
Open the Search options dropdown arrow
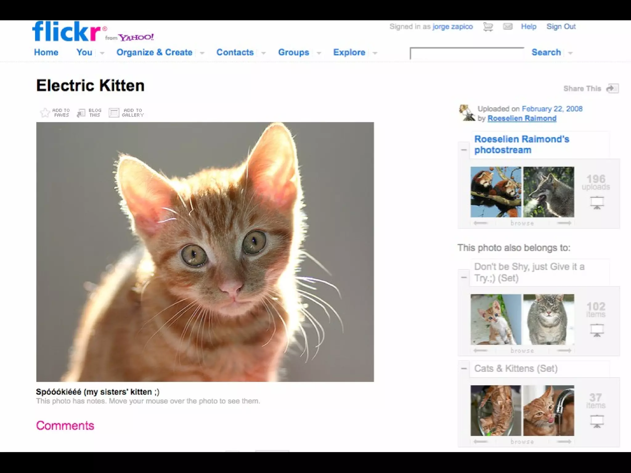570,53
